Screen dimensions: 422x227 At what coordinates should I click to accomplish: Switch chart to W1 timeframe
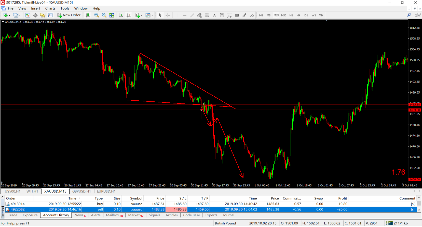314,15
